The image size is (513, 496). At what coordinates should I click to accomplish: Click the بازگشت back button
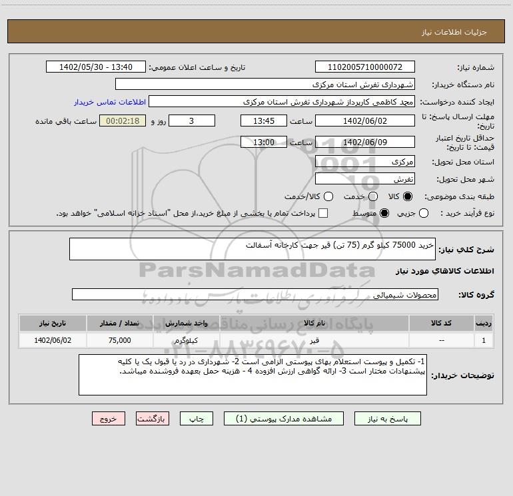[153, 419]
